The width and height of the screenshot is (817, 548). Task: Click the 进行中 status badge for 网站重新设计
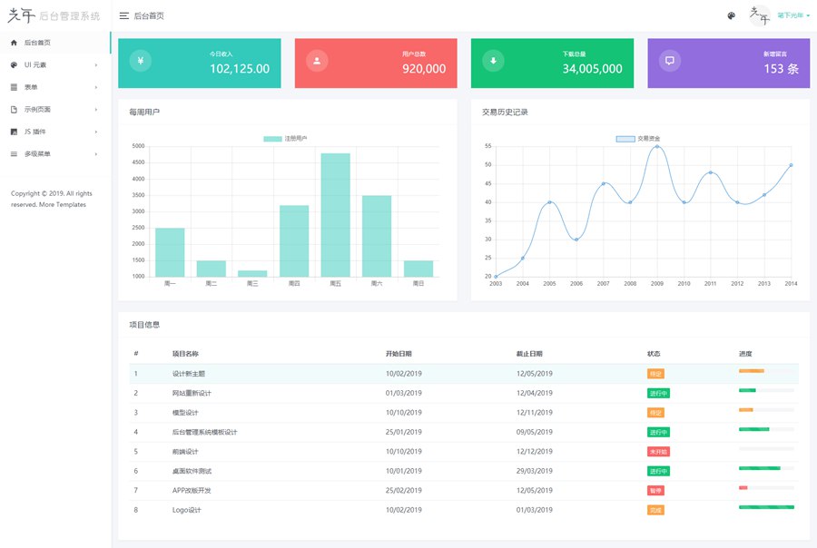point(659,393)
